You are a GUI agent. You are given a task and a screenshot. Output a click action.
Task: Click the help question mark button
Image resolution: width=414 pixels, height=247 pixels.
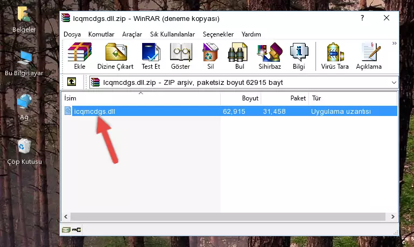click(x=362, y=18)
